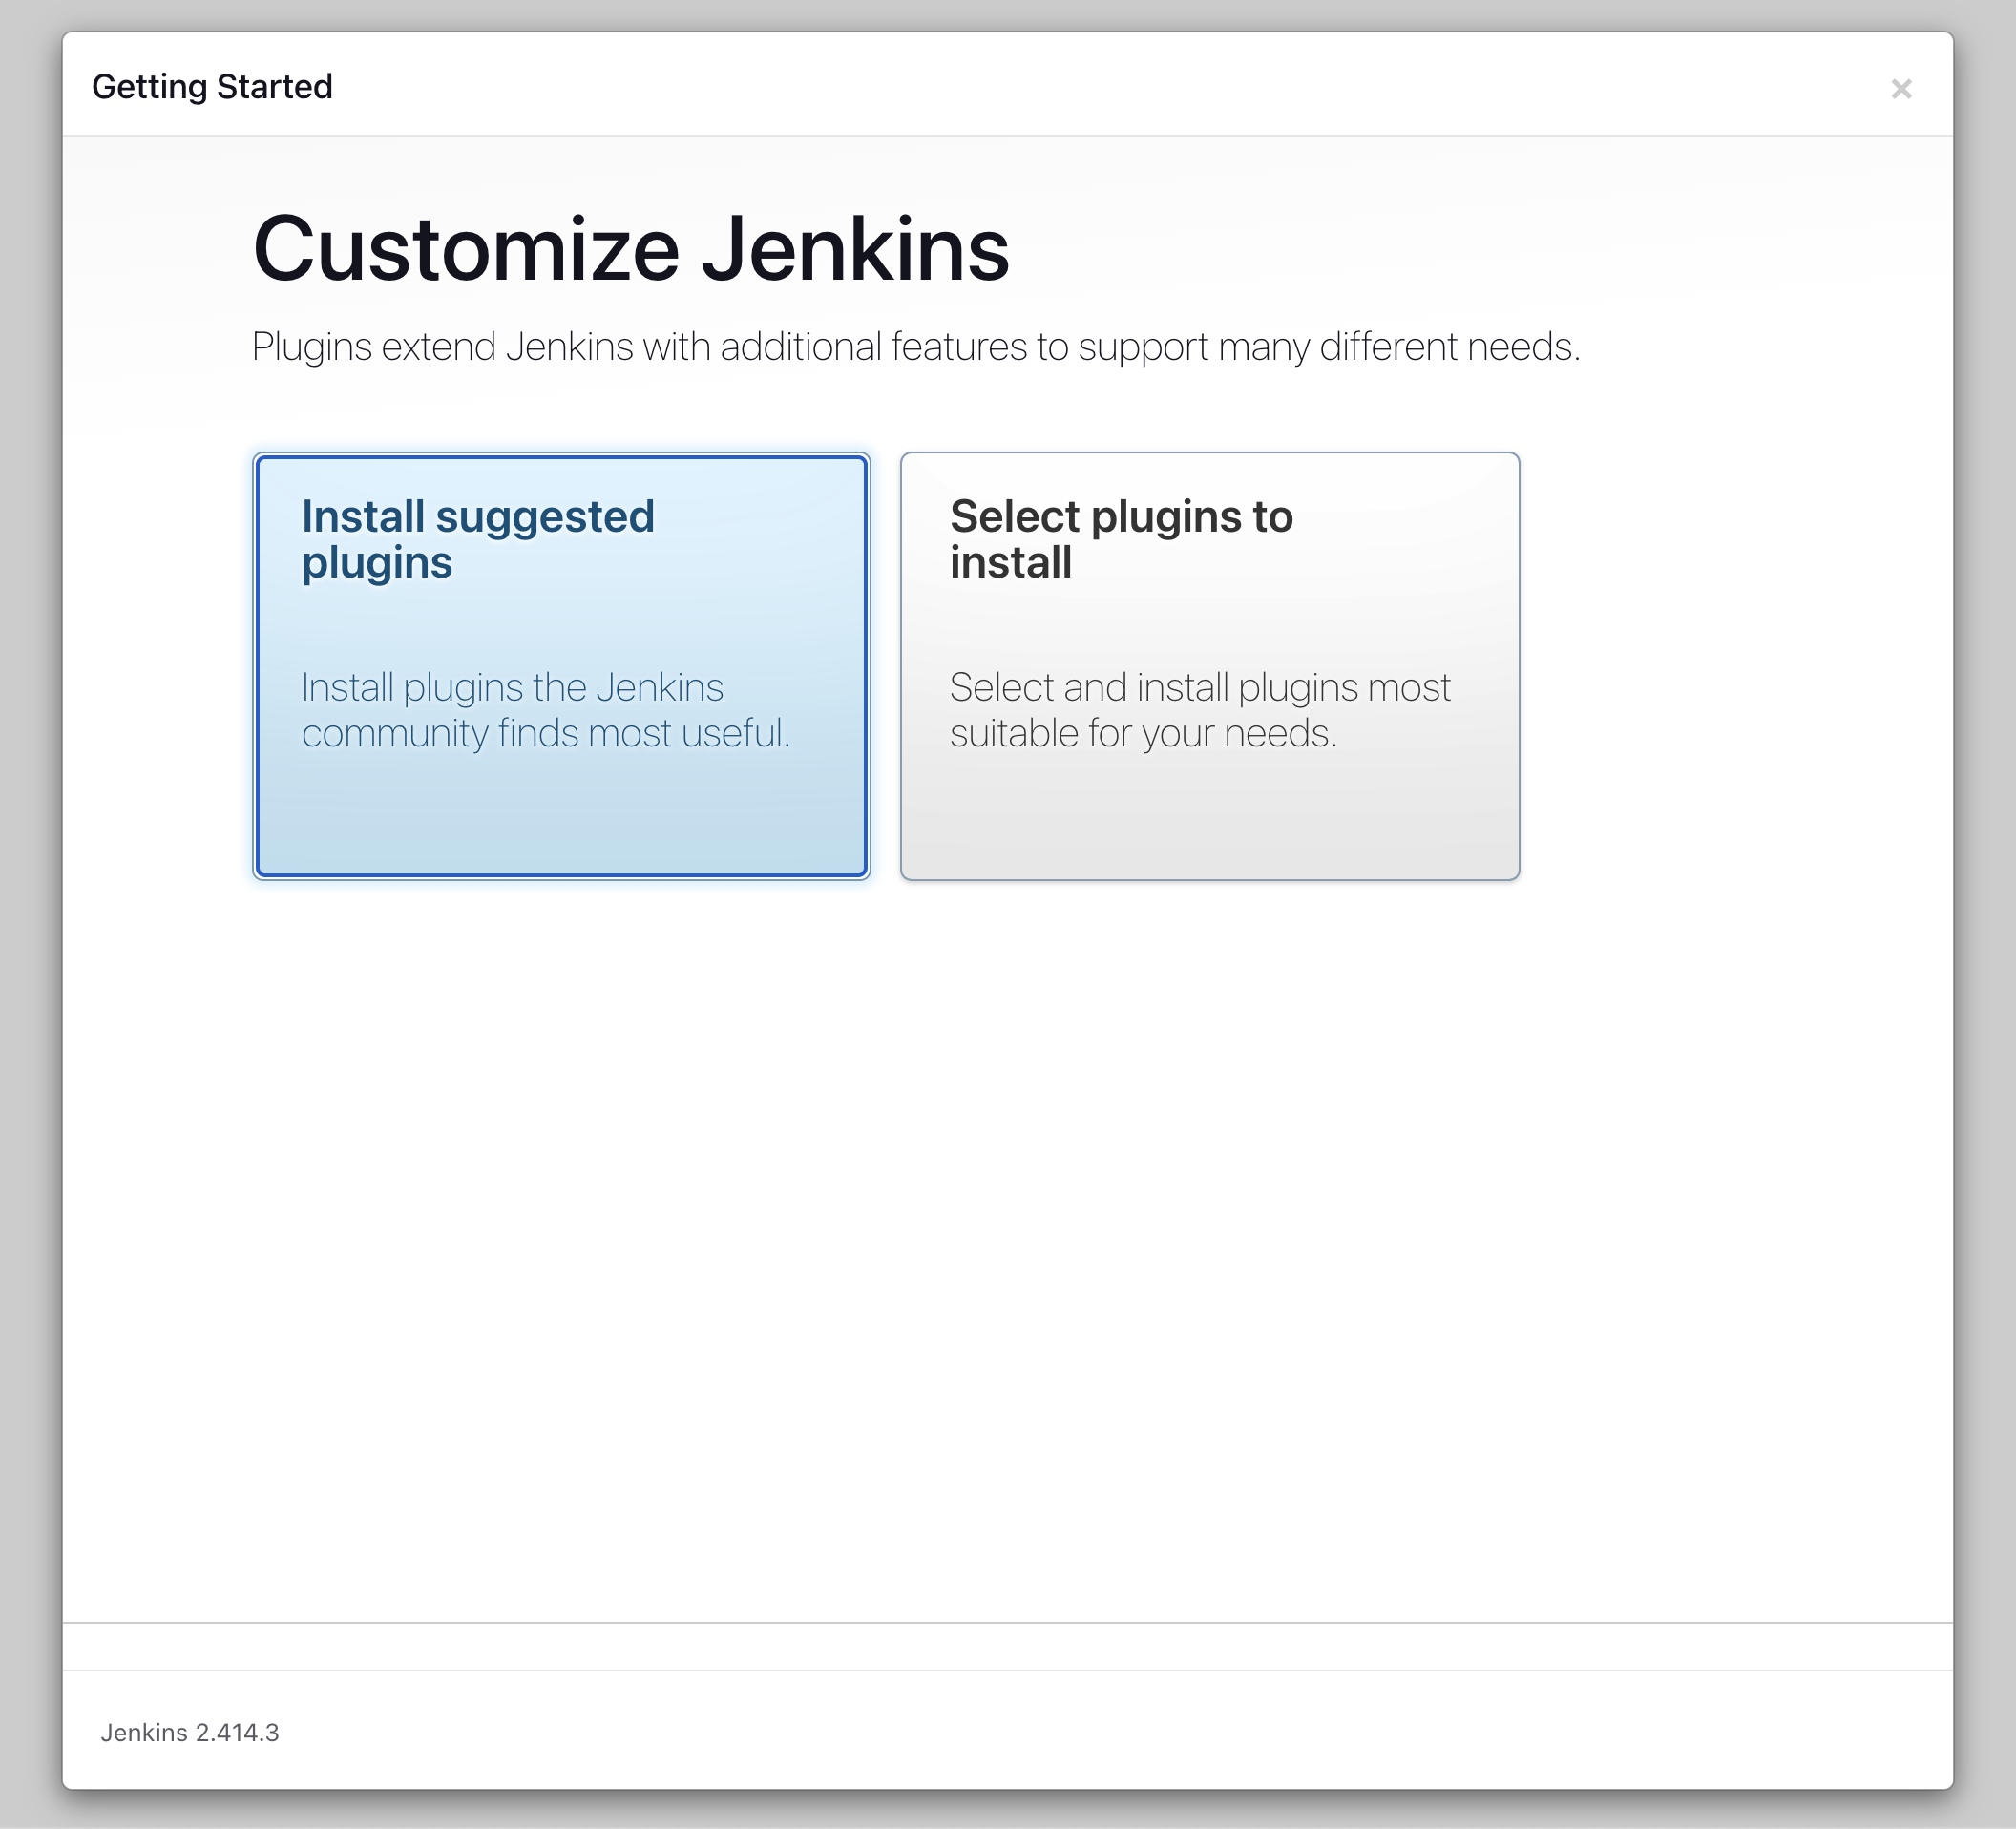Viewport: 2016px width, 1829px height.
Task: Click the Getting Started dialog title
Action: (x=212, y=87)
